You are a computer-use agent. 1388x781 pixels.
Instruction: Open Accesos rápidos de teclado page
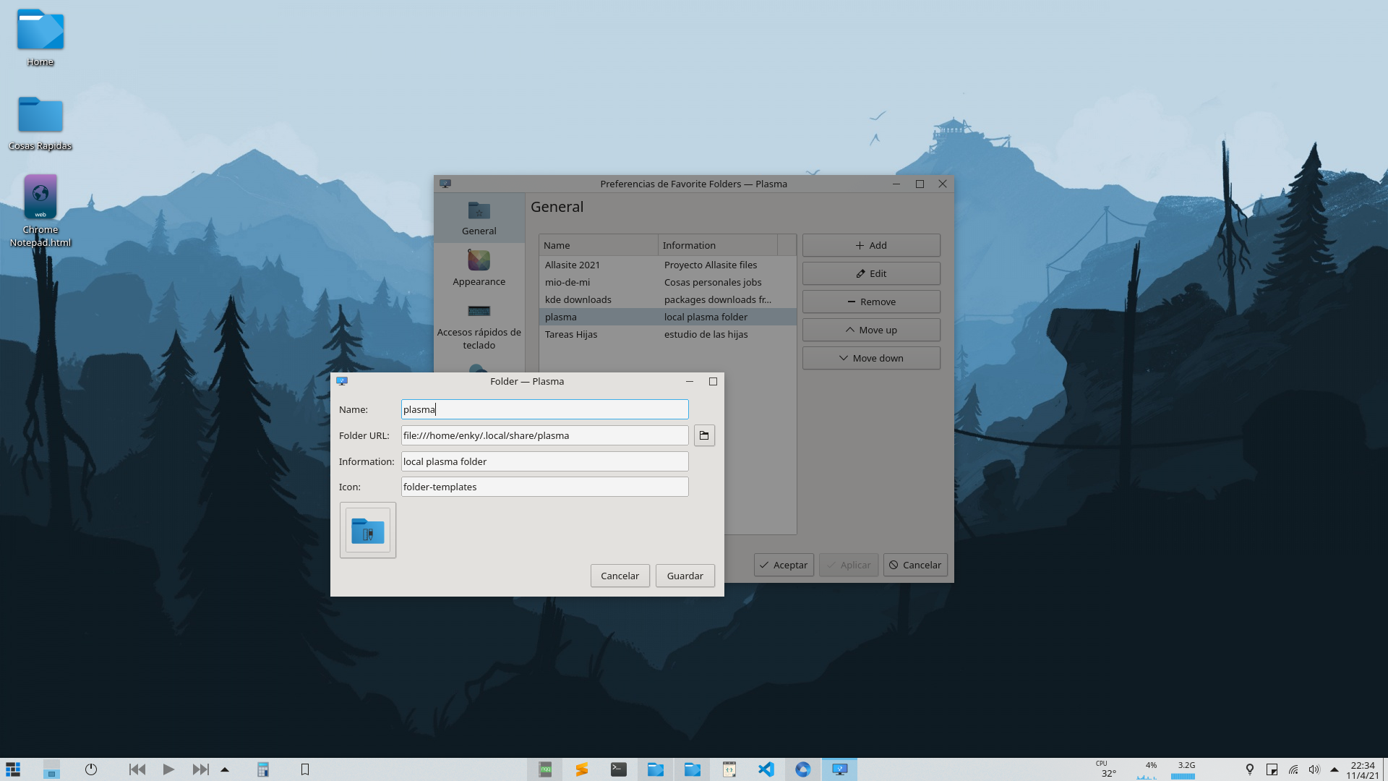point(479,325)
